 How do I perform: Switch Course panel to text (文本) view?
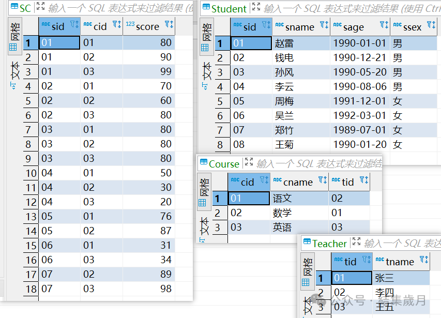(204, 229)
